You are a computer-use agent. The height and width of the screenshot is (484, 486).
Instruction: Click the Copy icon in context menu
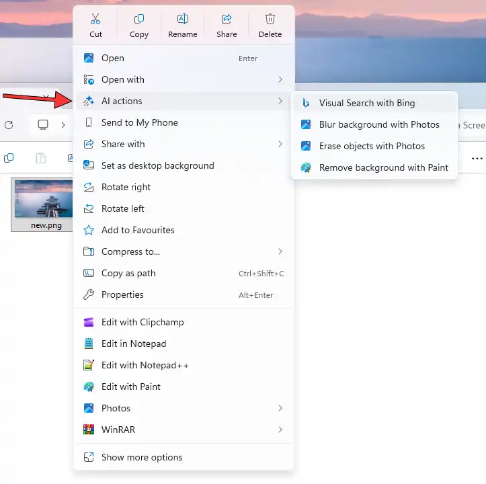pos(139,20)
